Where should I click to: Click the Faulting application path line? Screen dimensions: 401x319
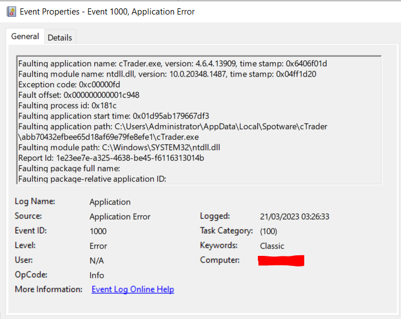click(173, 126)
